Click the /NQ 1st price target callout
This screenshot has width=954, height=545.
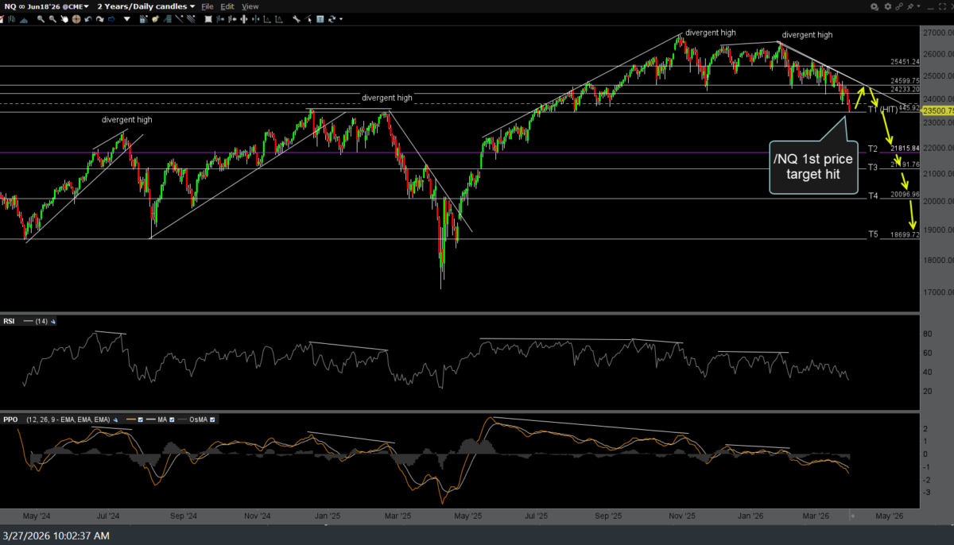(812, 167)
